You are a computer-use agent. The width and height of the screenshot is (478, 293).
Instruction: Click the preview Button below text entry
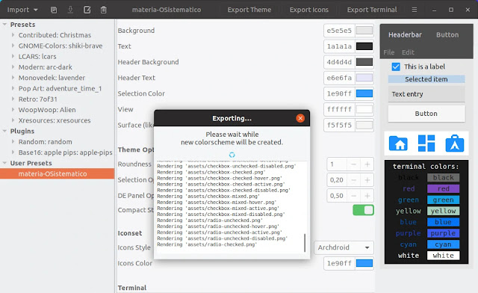(426, 114)
